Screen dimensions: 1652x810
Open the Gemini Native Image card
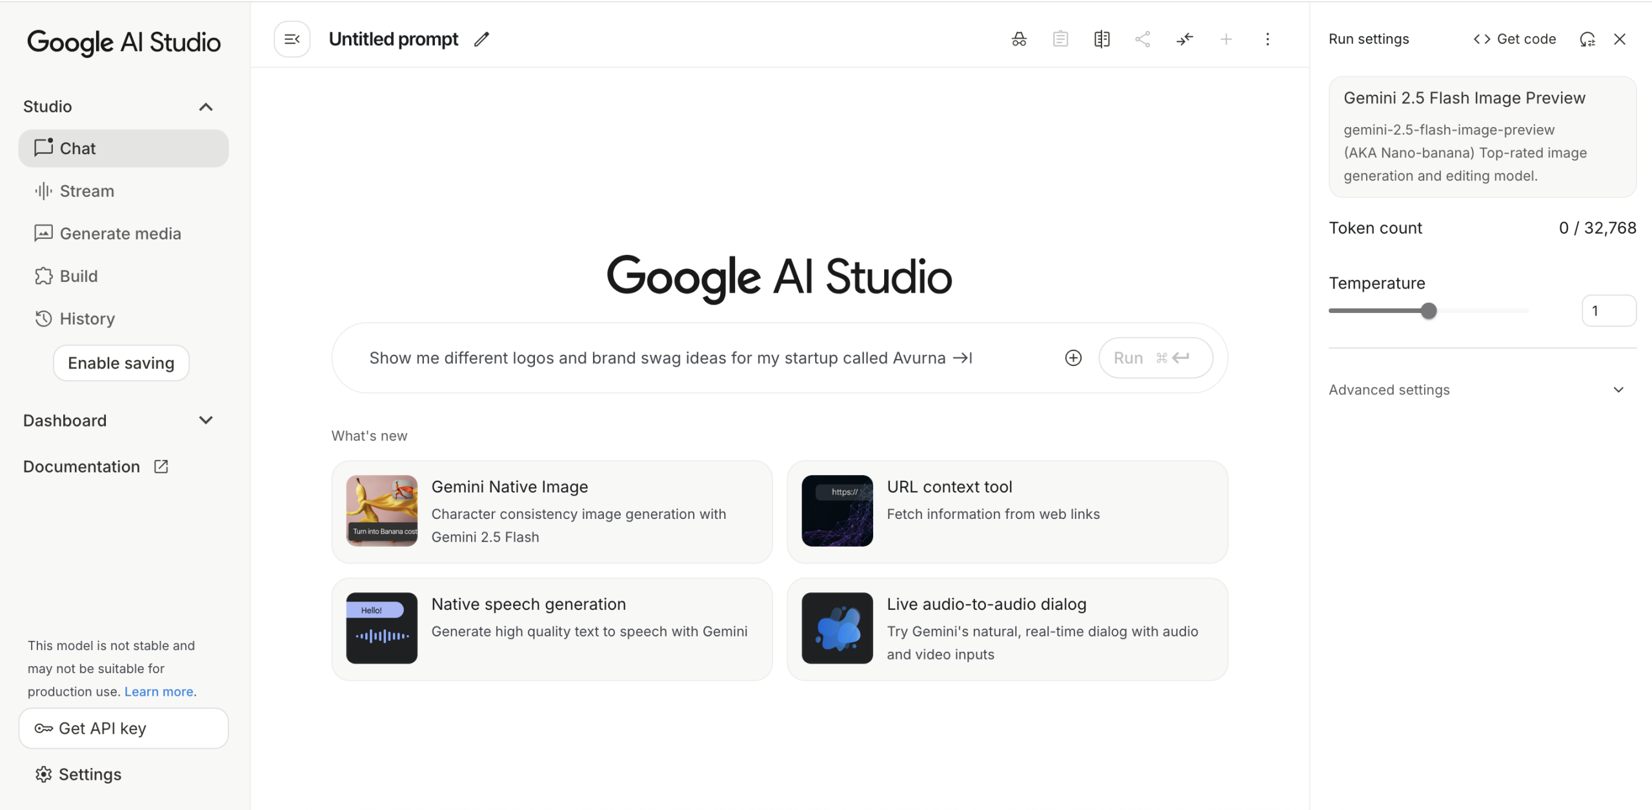(552, 512)
